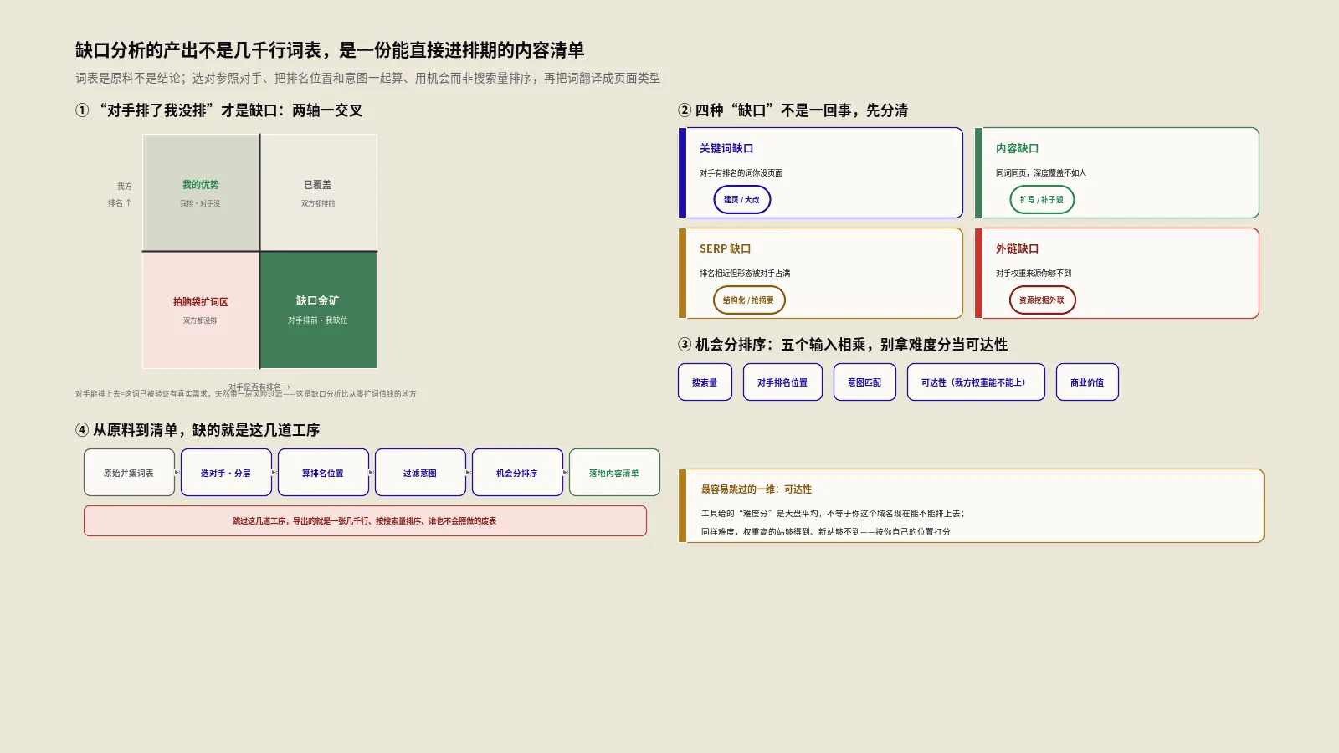Click the 落地内容清单 step box

tap(614, 473)
